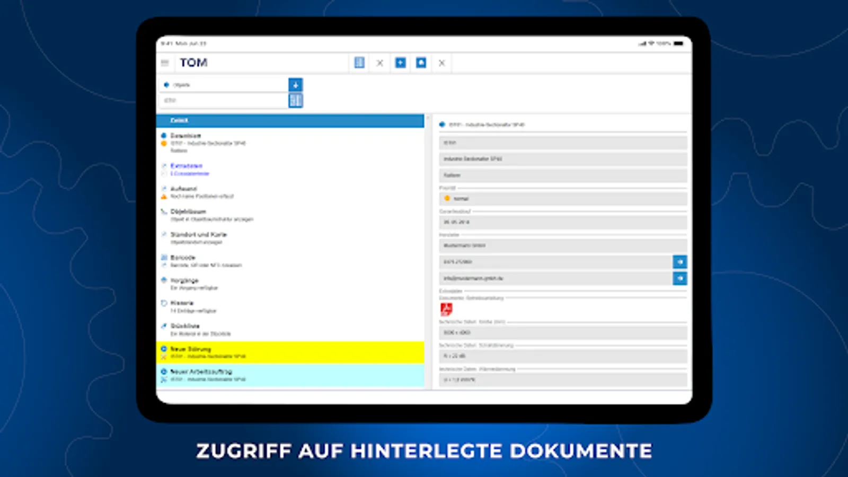Click the date field below the priority field
Screen dimensions: 848x477
point(563,222)
